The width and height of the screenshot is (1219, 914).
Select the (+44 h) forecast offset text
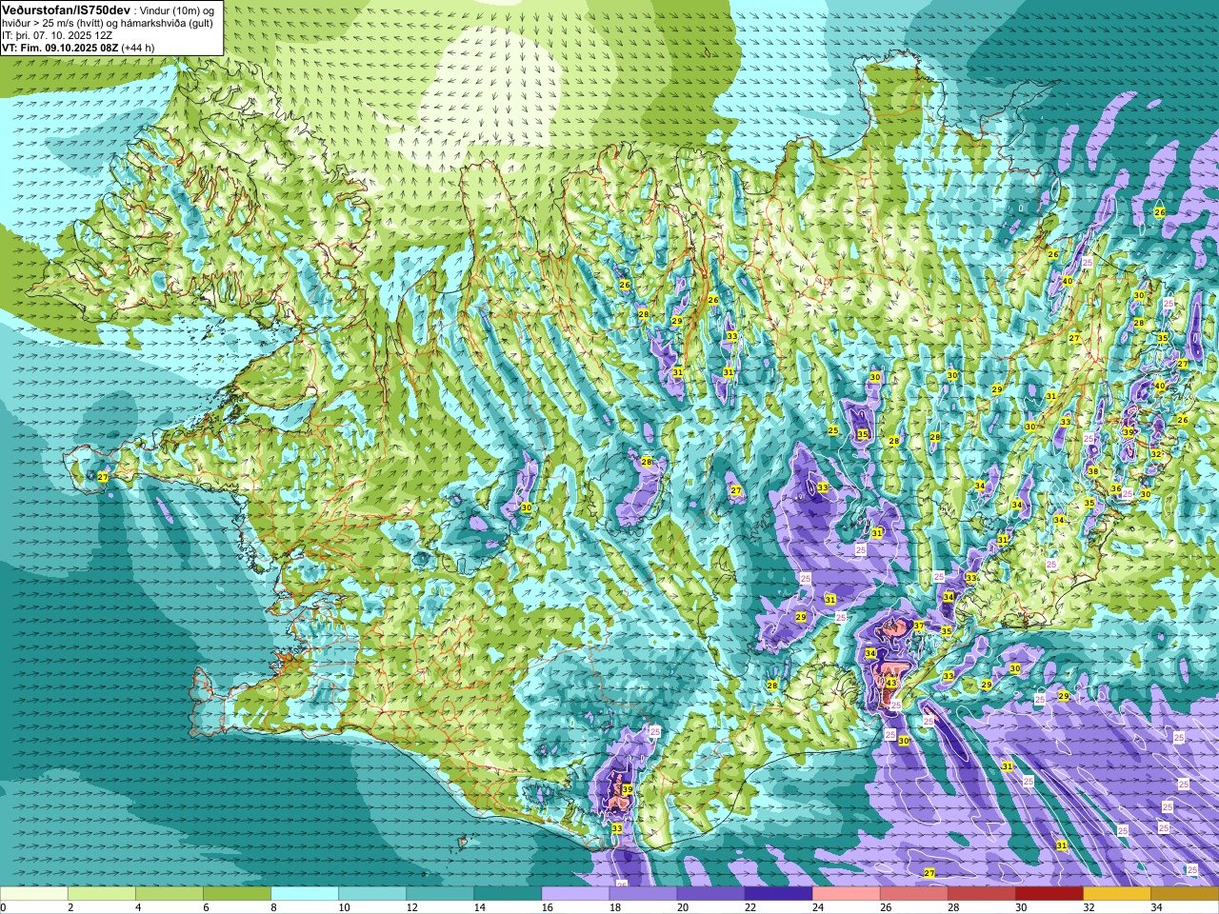point(138,48)
